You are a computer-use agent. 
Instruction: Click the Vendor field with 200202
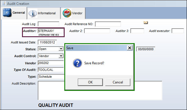point(51,63)
